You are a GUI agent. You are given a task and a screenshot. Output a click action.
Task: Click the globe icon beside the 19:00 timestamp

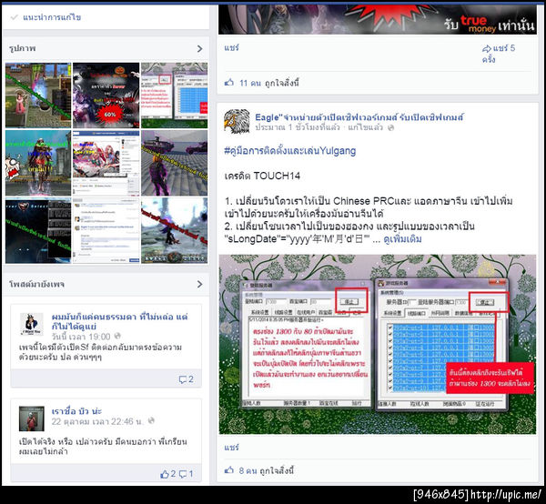(117, 336)
